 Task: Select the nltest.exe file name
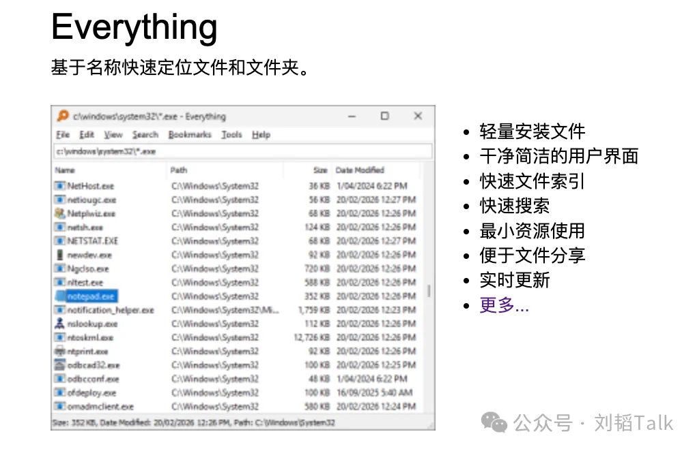click(85, 283)
